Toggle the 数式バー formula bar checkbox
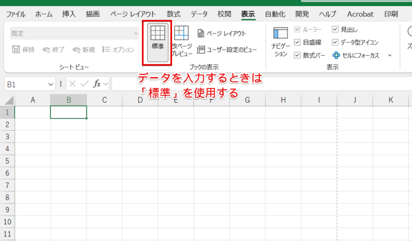The image size is (412, 241). pos(297,55)
